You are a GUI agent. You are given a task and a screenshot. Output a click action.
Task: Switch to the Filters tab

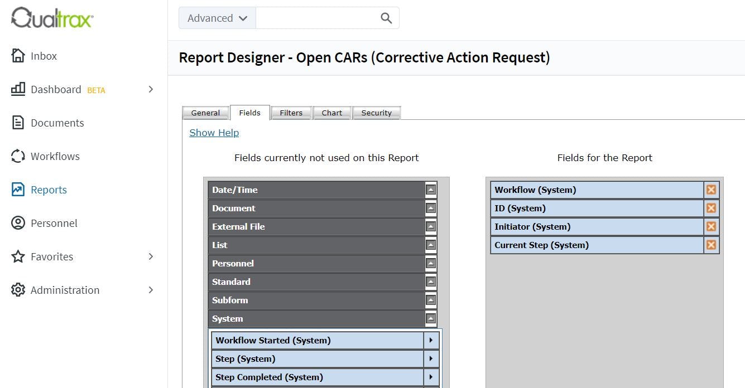pos(291,113)
